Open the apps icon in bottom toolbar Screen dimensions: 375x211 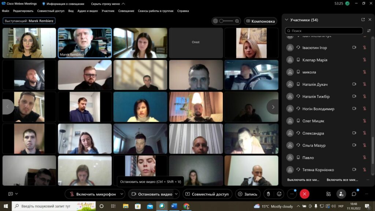tap(328, 194)
